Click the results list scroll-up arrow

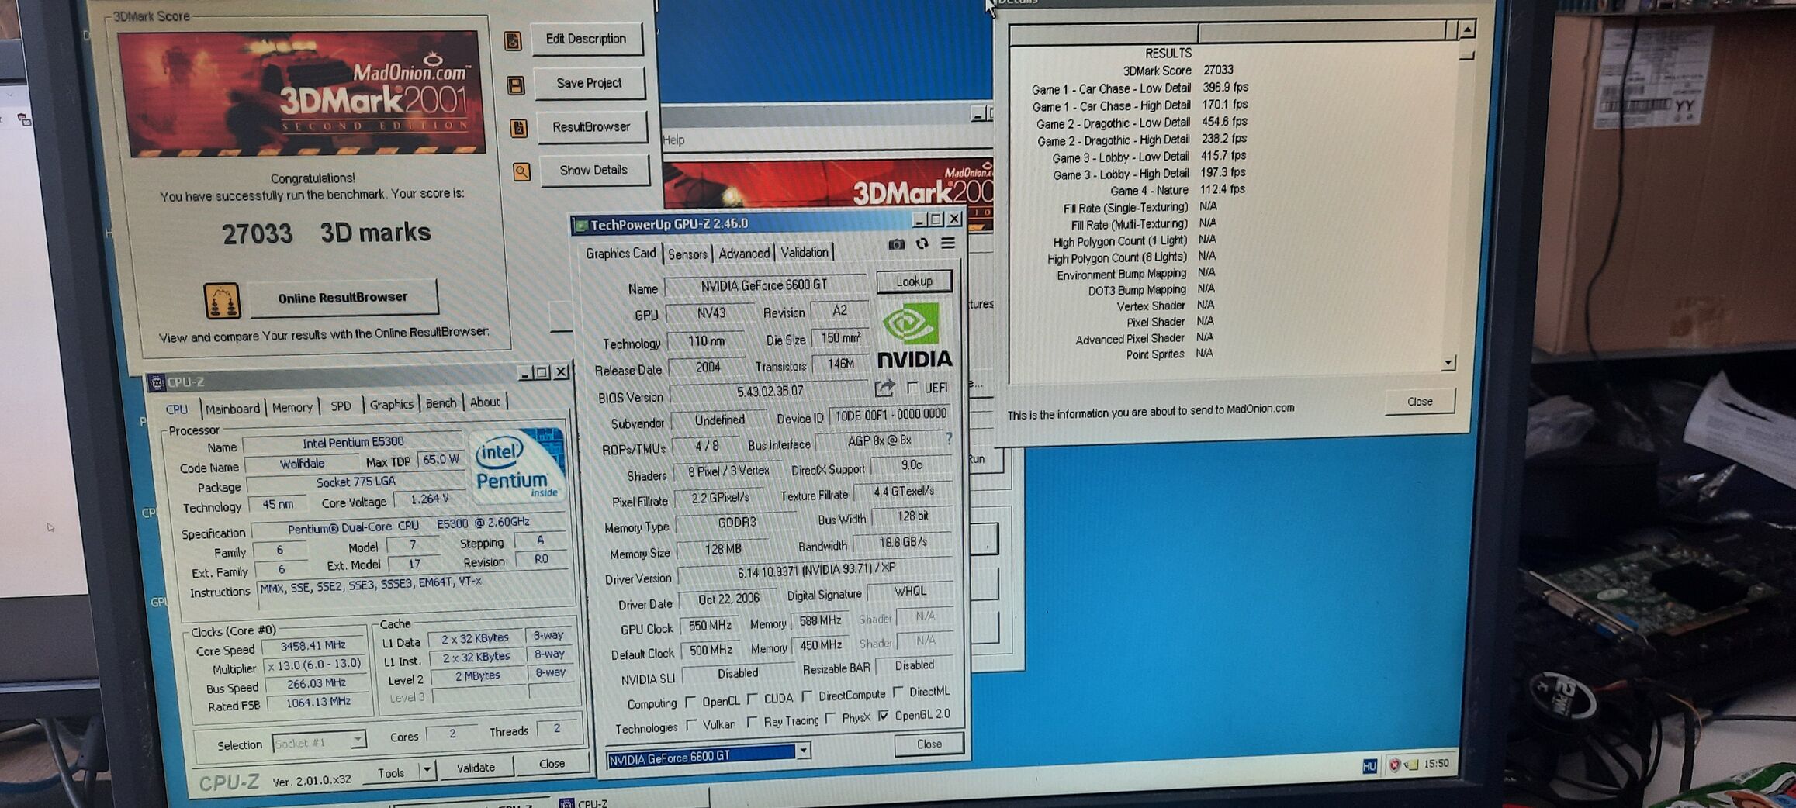(1467, 30)
